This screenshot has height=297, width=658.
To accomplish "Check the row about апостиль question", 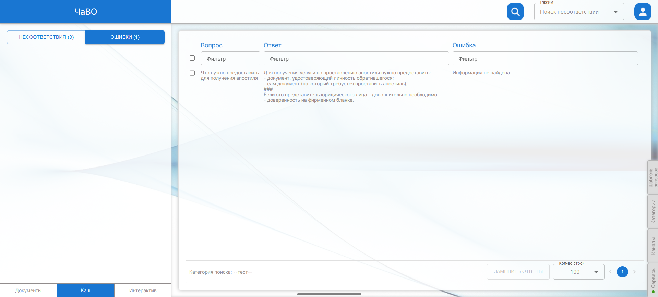I will tap(192, 73).
